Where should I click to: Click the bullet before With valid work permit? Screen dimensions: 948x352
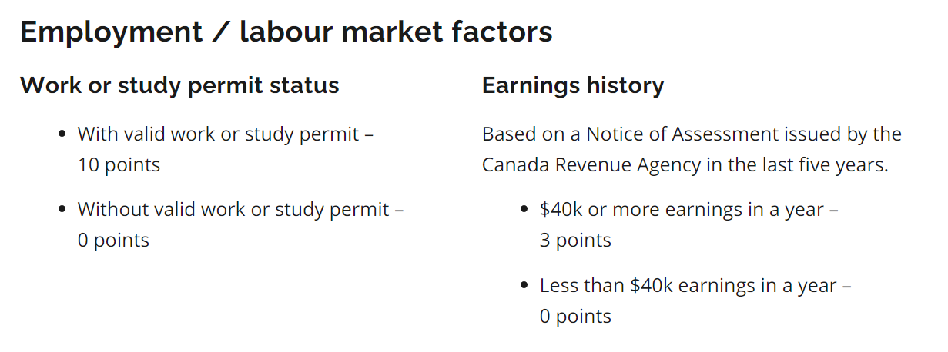pyautogui.click(x=62, y=134)
